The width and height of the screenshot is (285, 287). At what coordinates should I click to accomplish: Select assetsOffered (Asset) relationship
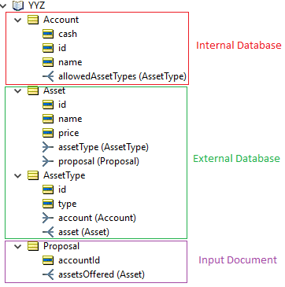point(102,275)
